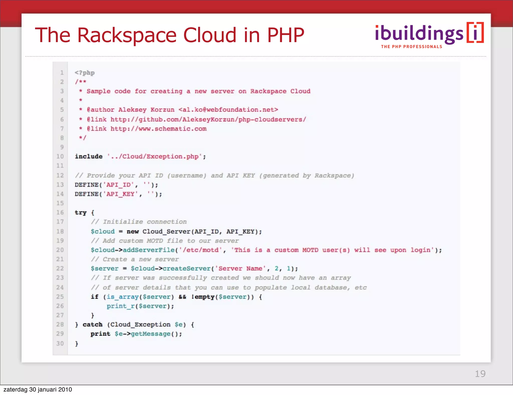Click the 'catch (Cloud_Exception $e)' line

click(x=135, y=325)
